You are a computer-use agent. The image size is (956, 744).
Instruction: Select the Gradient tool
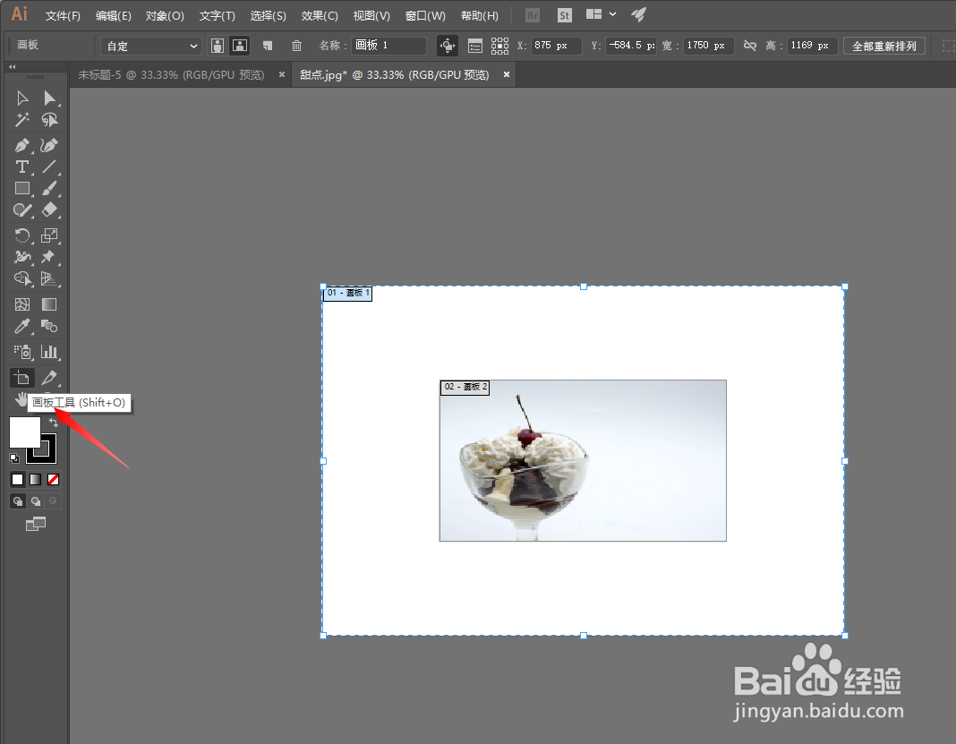[49, 304]
